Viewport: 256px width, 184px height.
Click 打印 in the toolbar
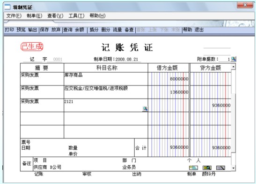(x=9, y=30)
